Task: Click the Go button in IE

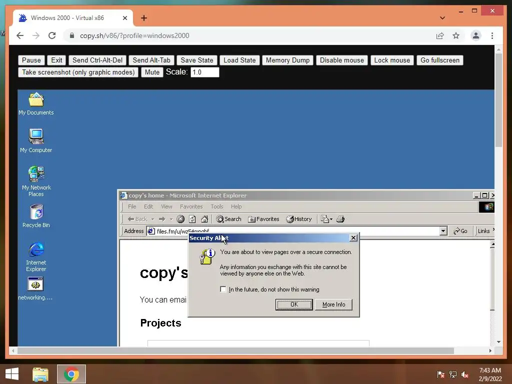Action: coord(460,231)
